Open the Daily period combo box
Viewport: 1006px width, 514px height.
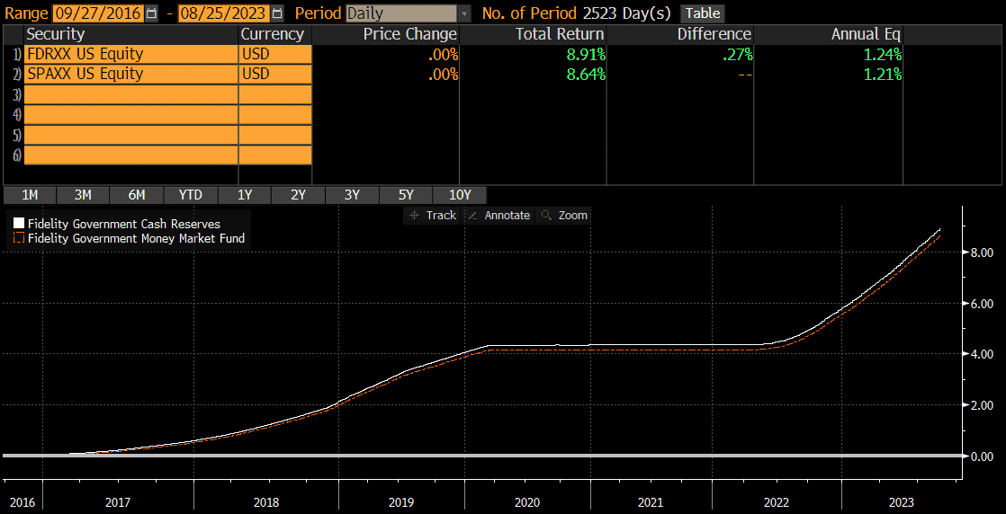[x=401, y=13]
